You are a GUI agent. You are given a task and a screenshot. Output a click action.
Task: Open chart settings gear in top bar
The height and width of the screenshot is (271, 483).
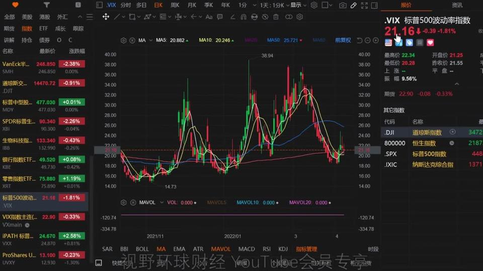click(x=314, y=5)
